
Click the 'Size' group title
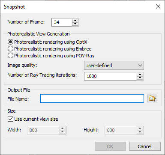coord(12,111)
